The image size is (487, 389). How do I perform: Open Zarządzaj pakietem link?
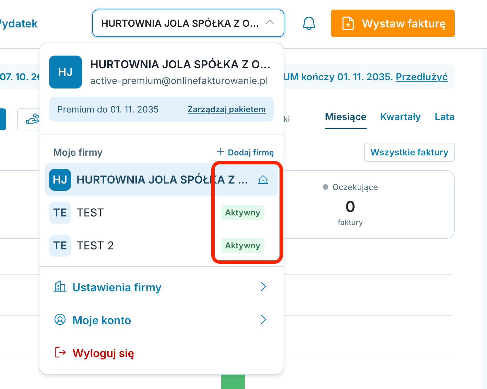(x=227, y=109)
